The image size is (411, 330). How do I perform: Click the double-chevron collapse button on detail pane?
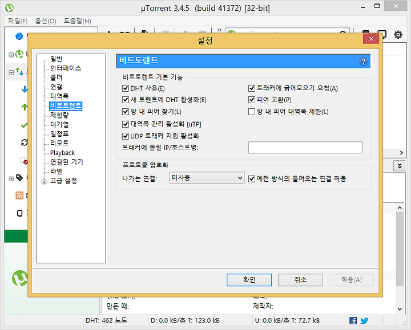(x=400, y=166)
